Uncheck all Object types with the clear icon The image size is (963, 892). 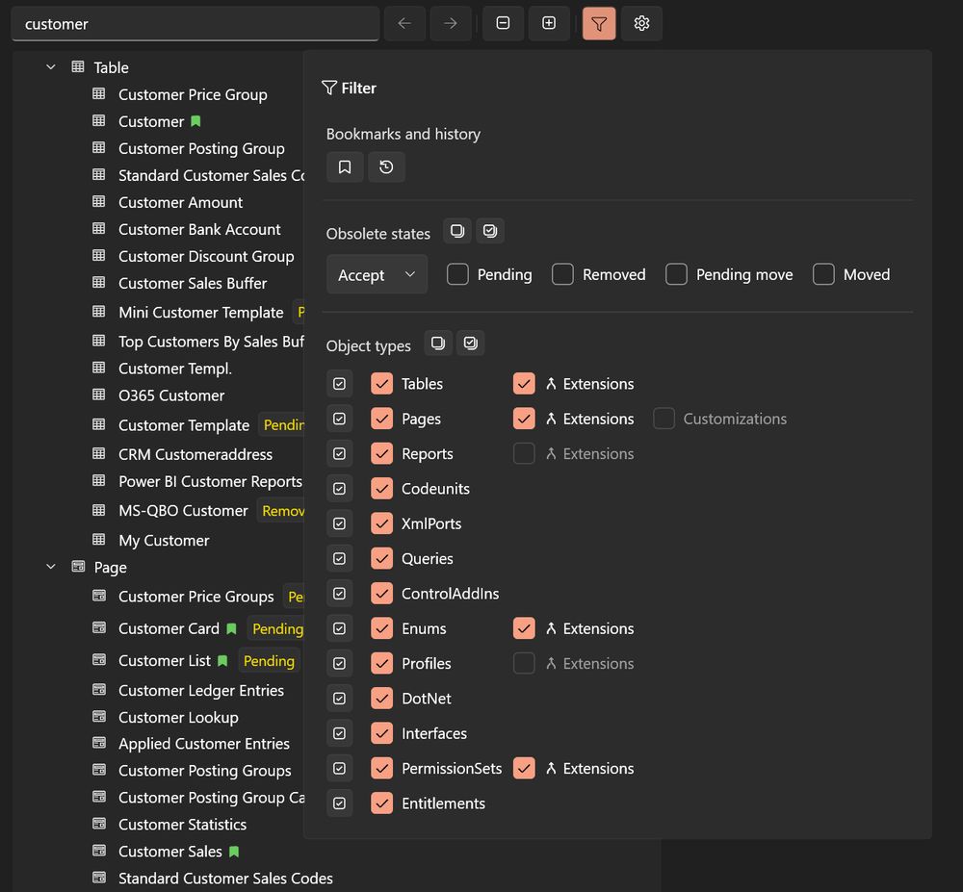[437, 343]
